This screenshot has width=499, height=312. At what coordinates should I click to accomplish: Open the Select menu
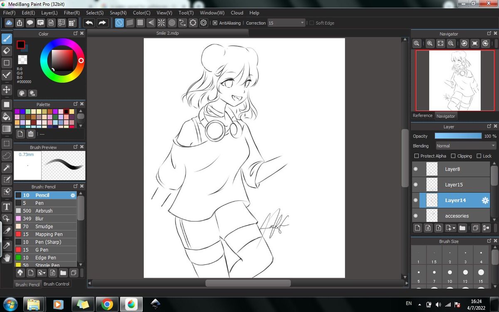pos(95,13)
